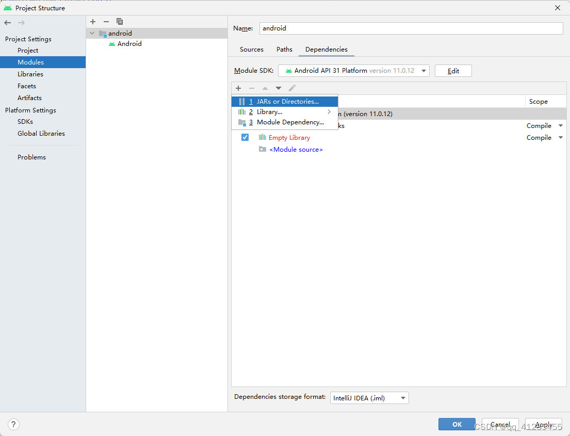Edit the dependency using the pencil icon
This screenshot has height=436, width=570.
292,88
